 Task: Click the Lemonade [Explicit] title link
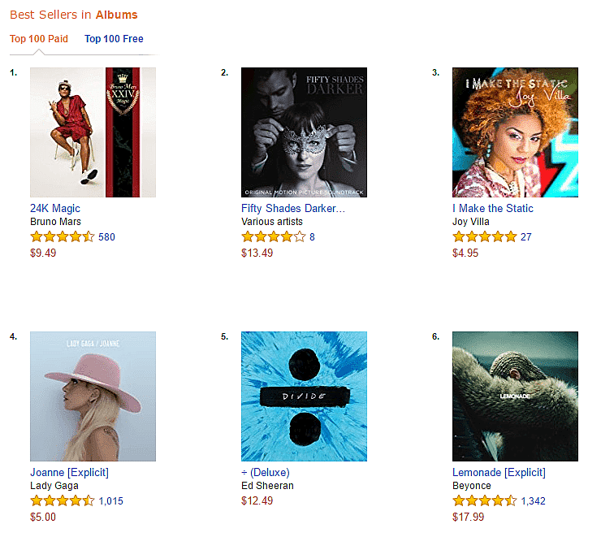tap(499, 473)
